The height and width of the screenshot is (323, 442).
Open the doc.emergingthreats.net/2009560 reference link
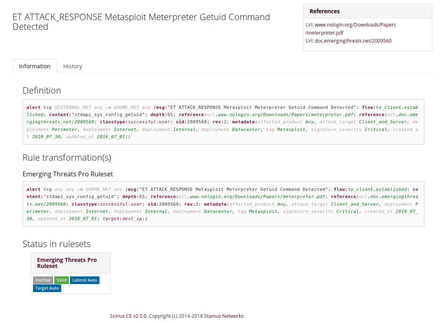tap(353, 41)
